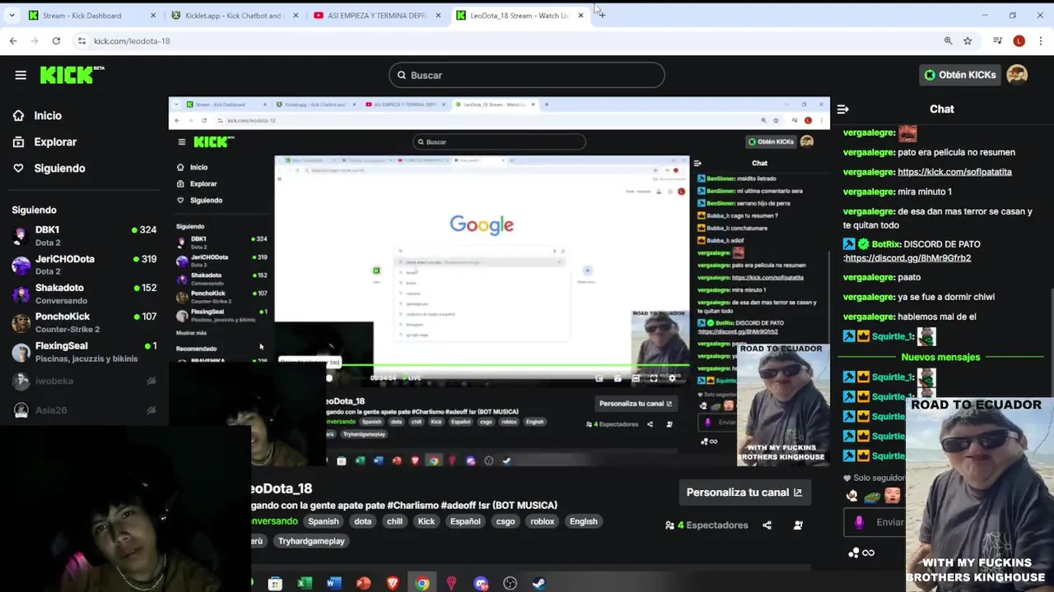Collapse the chat panel with arrow icon
This screenshot has height=592, width=1054.
[x=842, y=109]
